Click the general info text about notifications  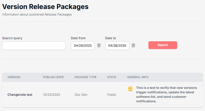pyautogui.click(x=167, y=95)
